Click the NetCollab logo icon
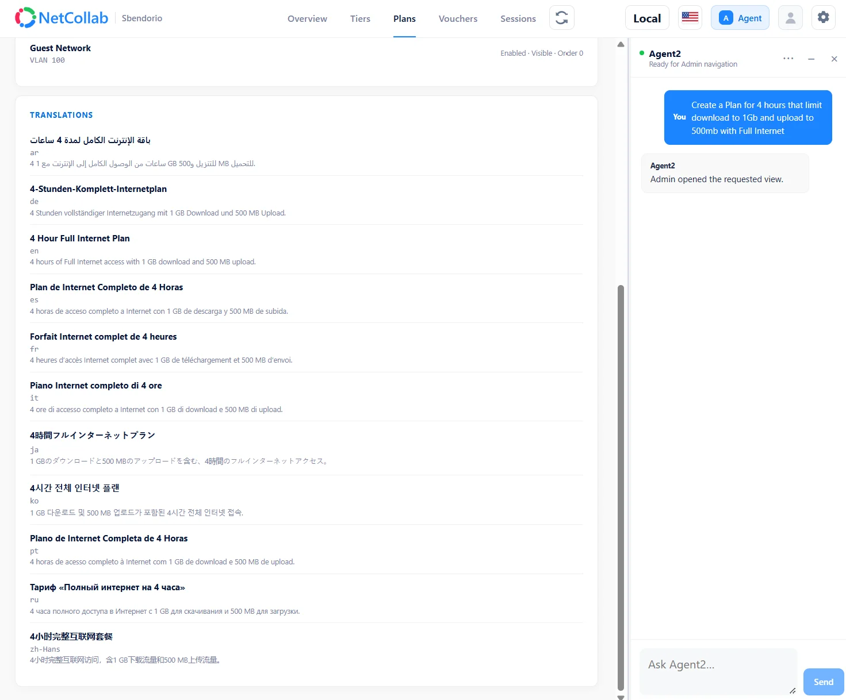This screenshot has width=846, height=700. tap(25, 18)
